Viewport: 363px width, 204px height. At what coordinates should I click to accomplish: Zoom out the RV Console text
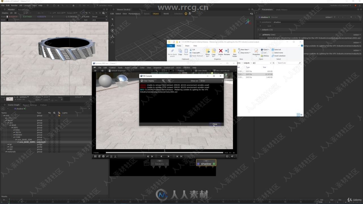(x=169, y=81)
